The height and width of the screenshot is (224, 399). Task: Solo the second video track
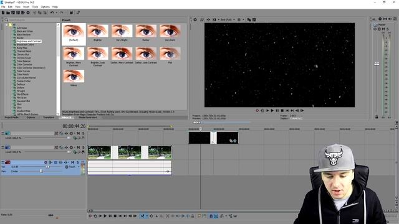pyautogui.click(x=83, y=147)
